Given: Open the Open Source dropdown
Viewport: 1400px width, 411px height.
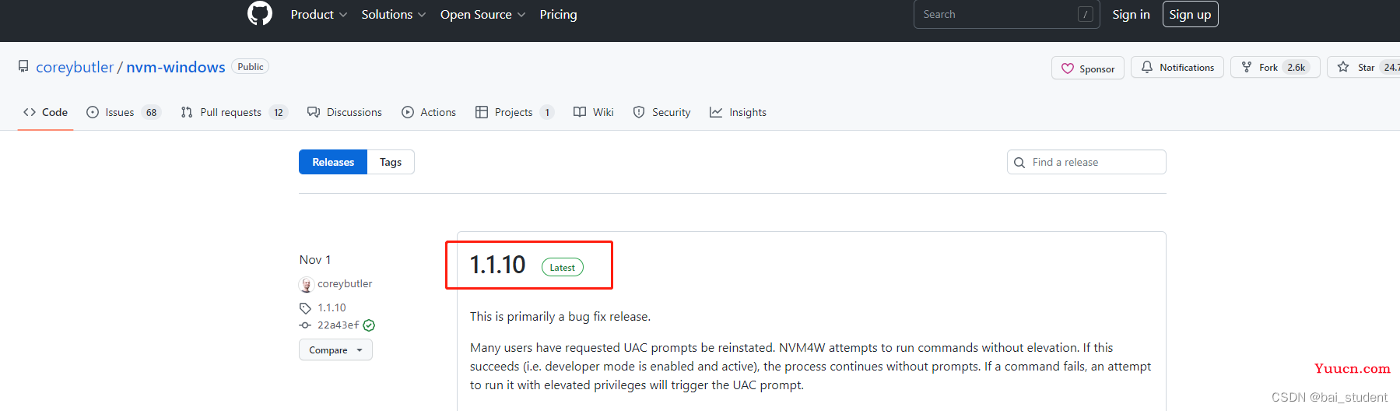Looking at the screenshot, I should 482,15.
